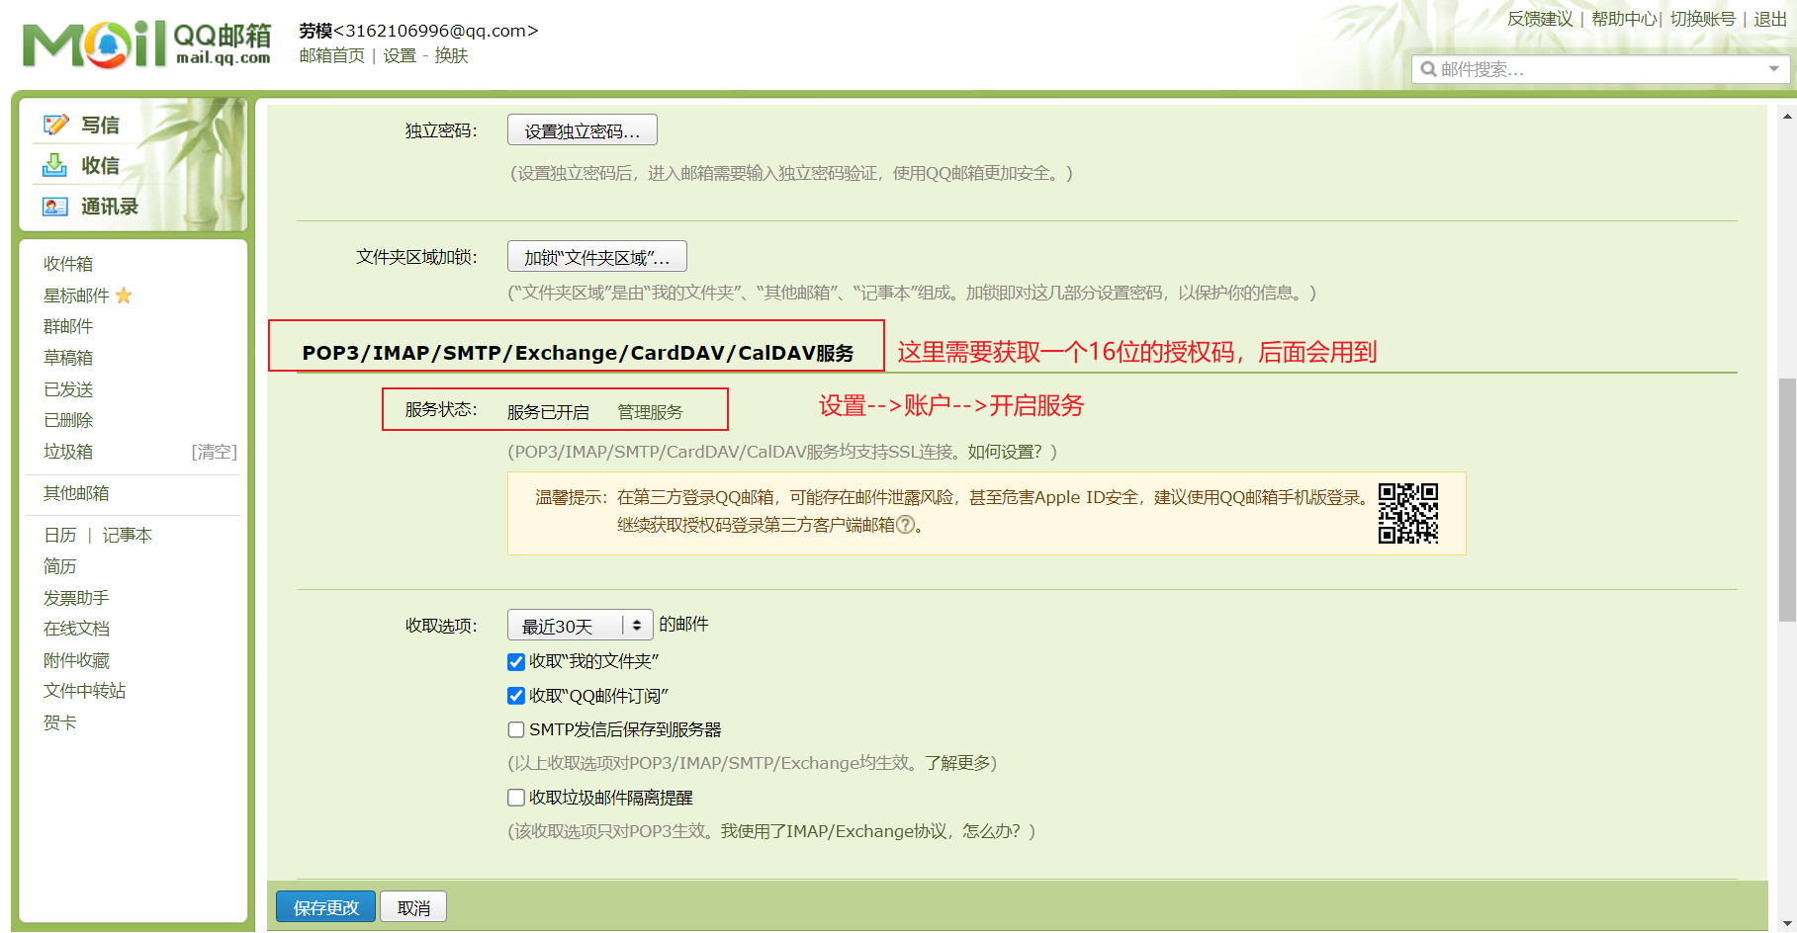
Task: Click 换肤 link
Action: pos(451,55)
